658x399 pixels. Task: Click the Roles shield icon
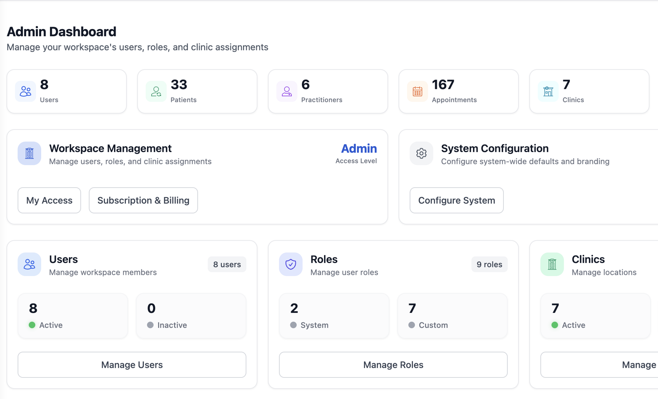point(290,264)
